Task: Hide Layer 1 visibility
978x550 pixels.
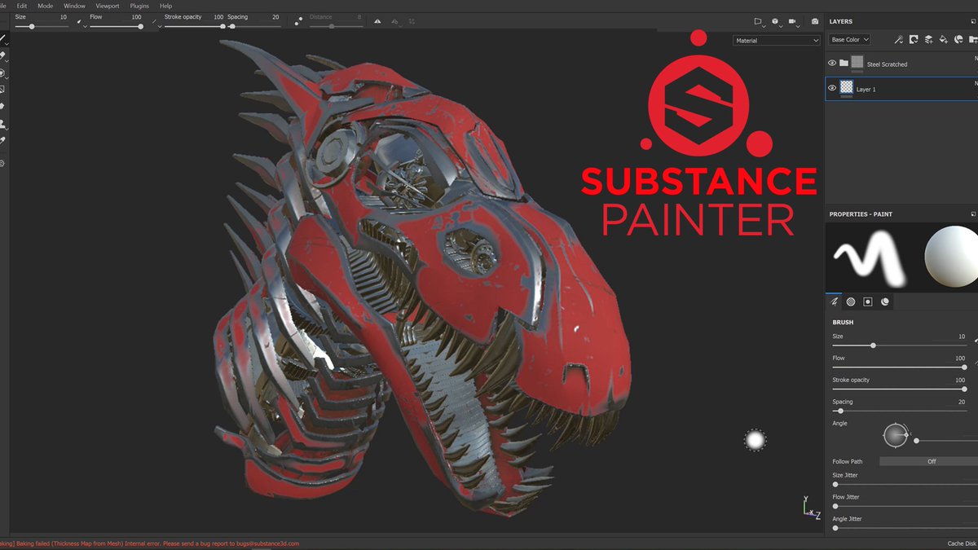Action: (x=832, y=88)
